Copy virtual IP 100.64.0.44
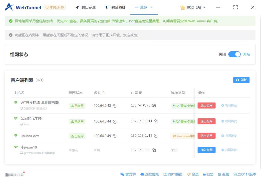261x177 pixels. click(115, 122)
